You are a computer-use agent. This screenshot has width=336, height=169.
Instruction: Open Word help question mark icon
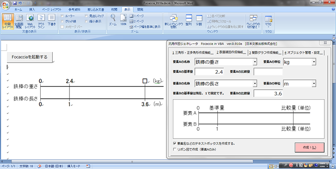[333, 9]
